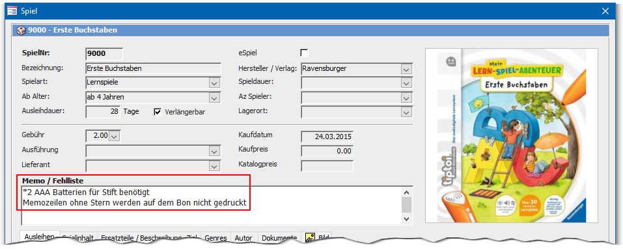
Task: Open the Lieferant dropdown
Action: point(214,166)
